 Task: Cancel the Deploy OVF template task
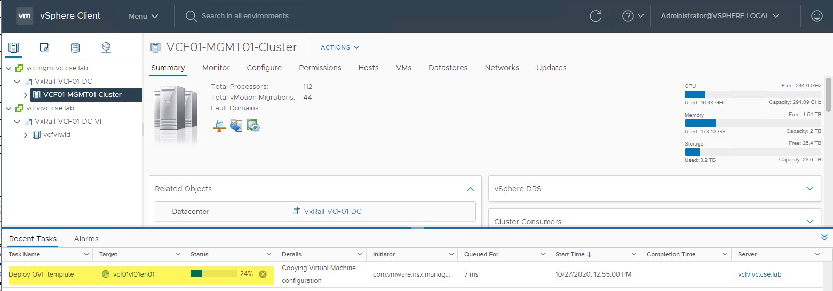point(263,274)
